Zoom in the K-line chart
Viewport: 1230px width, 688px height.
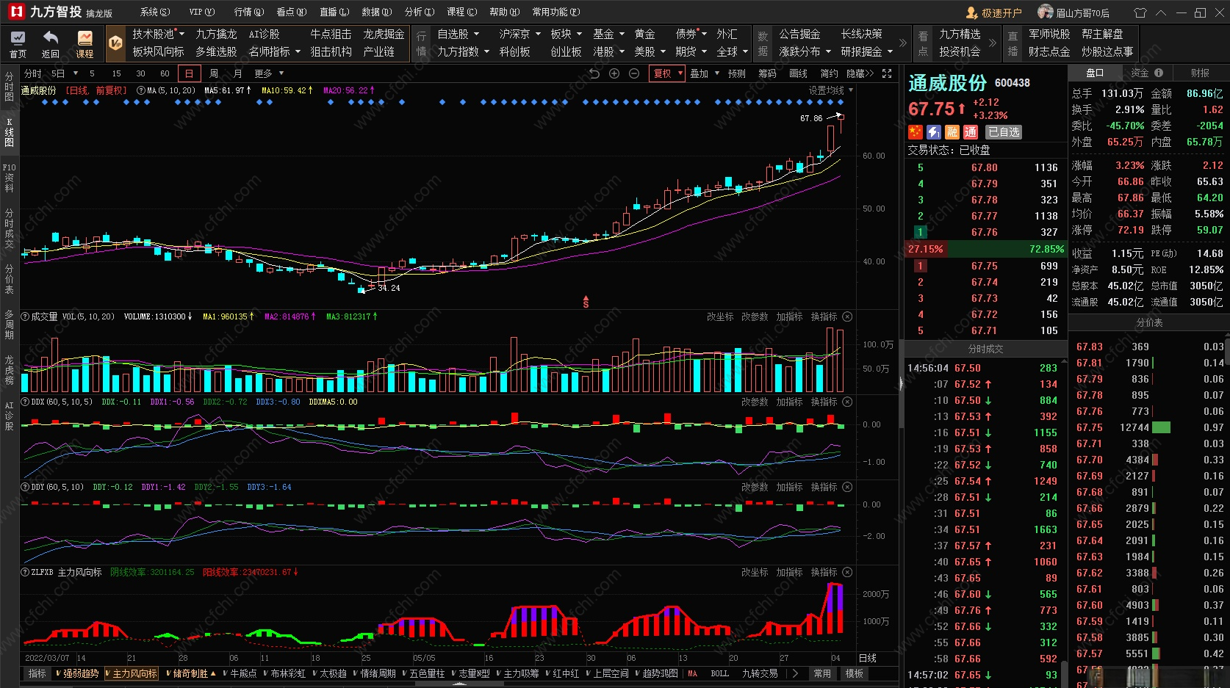(614, 73)
